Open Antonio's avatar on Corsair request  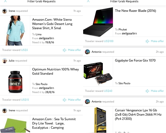pos(88,101)
